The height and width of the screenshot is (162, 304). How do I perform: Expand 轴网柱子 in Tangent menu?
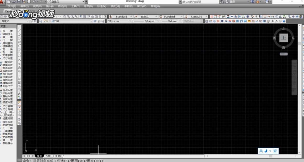point(8,34)
